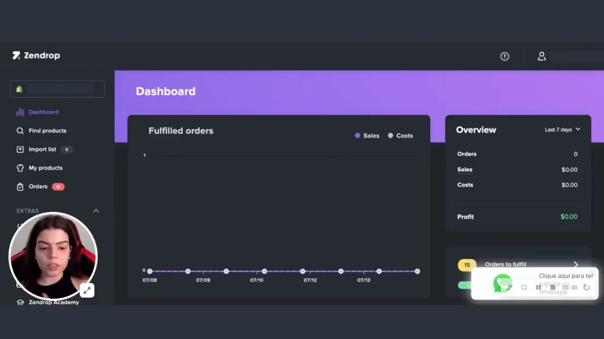Click the Sales label in Overview

coord(465,169)
